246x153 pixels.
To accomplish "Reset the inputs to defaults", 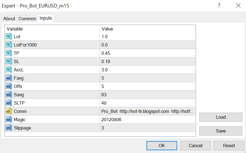I will [x=229, y=146].
